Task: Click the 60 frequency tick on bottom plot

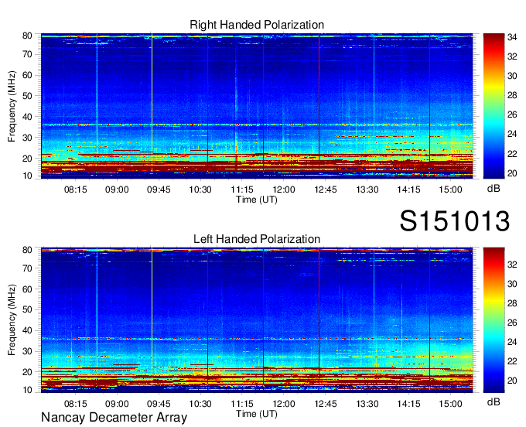Action: click(27, 289)
